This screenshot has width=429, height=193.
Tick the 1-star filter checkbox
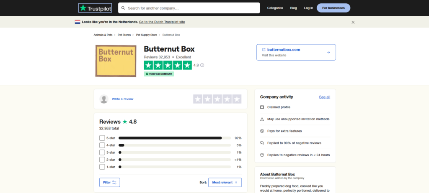[102, 167]
